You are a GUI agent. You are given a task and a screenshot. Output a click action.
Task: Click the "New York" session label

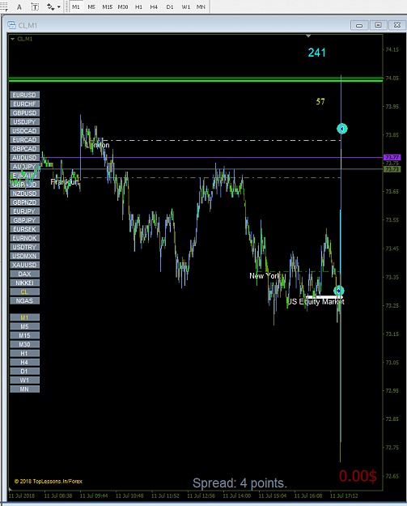(264, 276)
